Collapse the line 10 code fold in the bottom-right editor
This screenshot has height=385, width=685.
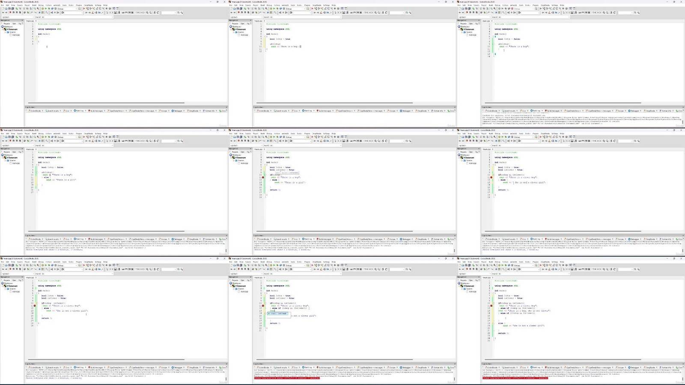(493, 303)
